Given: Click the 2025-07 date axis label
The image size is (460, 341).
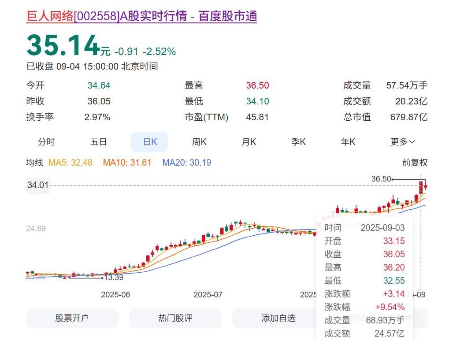Looking at the screenshot, I should [208, 295].
